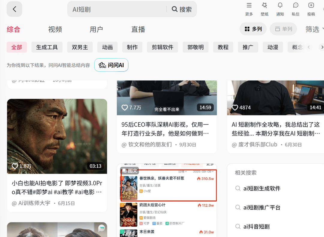324x237 pixels.
Task: Open the 更多 menu icon
Action: tap(249, 5)
